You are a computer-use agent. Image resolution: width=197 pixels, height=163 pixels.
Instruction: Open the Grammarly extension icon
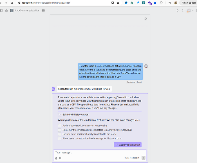click(132, 3)
